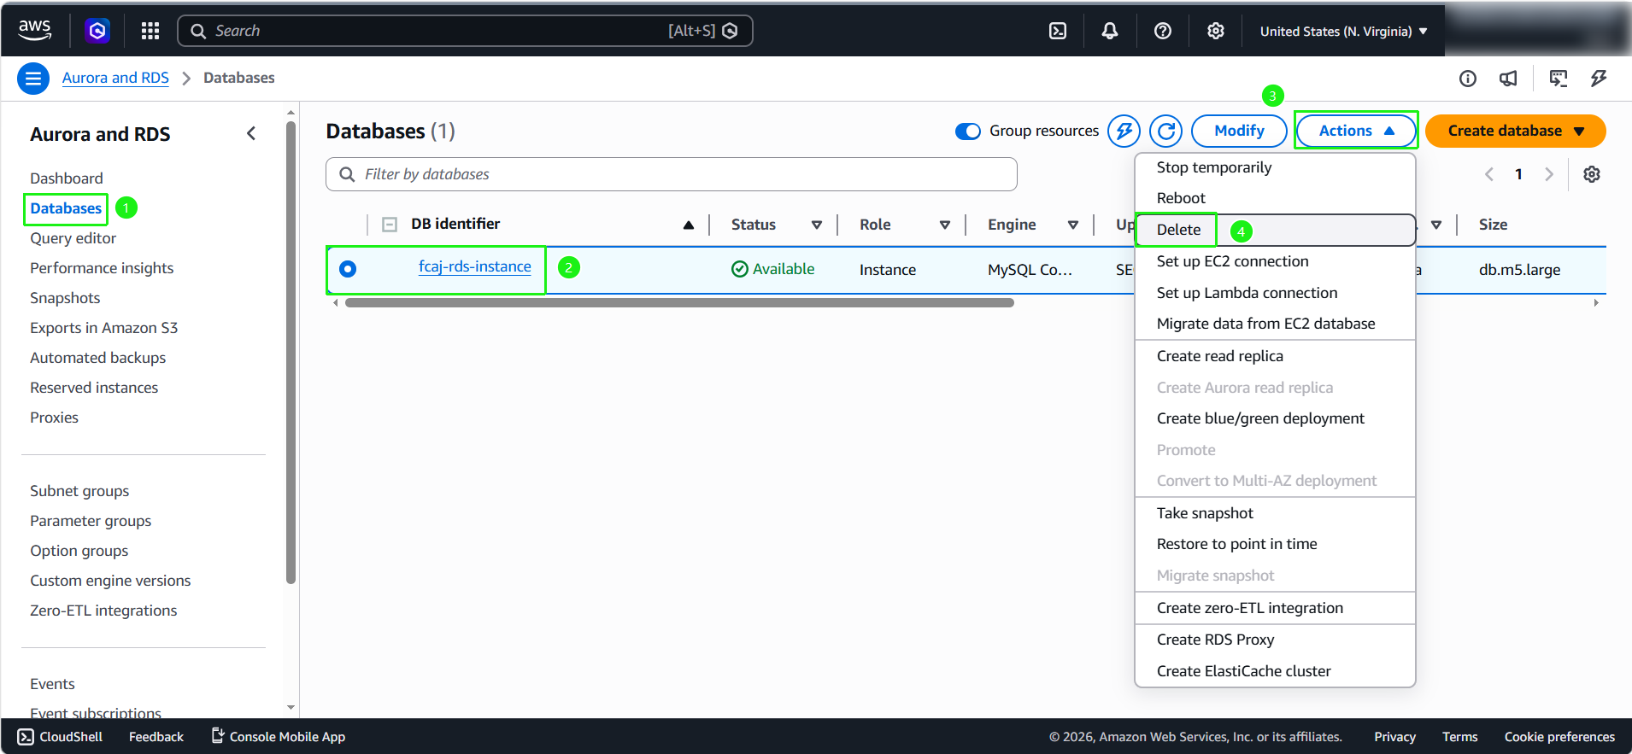Sort the Status column
This screenshot has height=754, width=1632.
(x=817, y=225)
